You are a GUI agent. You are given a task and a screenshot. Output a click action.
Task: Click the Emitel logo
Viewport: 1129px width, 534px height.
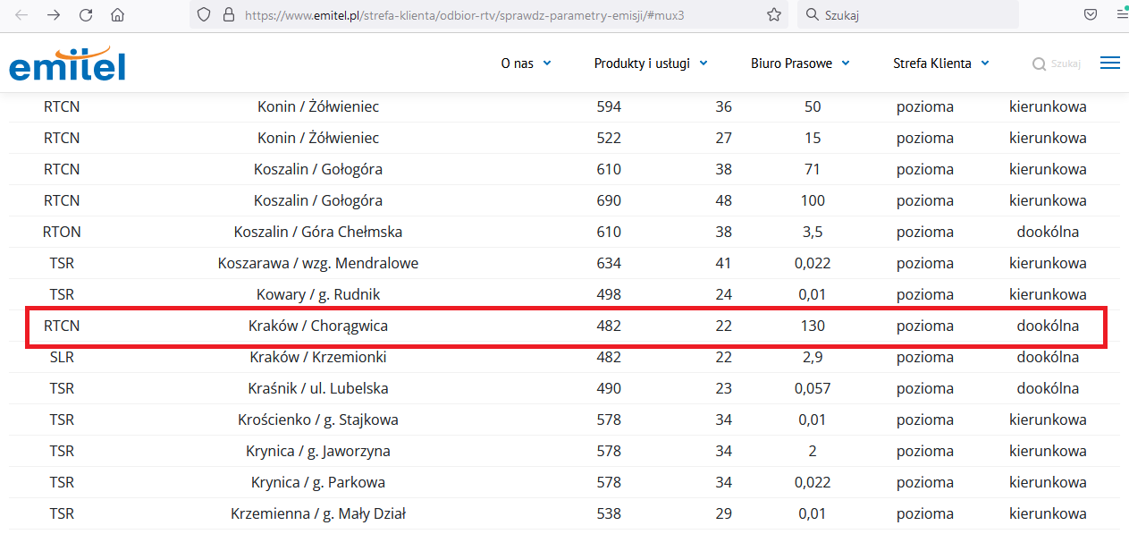(68, 63)
